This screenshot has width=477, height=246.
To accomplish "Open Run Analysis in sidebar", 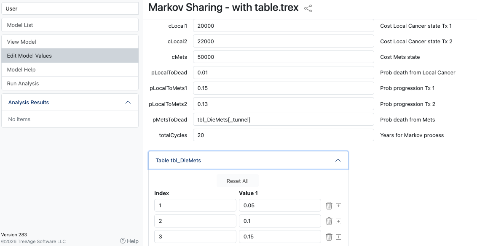I will point(70,84).
